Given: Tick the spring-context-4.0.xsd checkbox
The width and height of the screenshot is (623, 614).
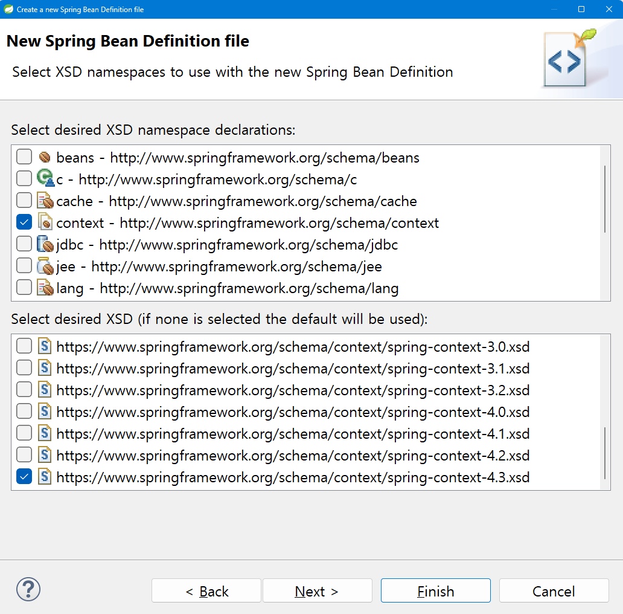Looking at the screenshot, I should point(24,411).
